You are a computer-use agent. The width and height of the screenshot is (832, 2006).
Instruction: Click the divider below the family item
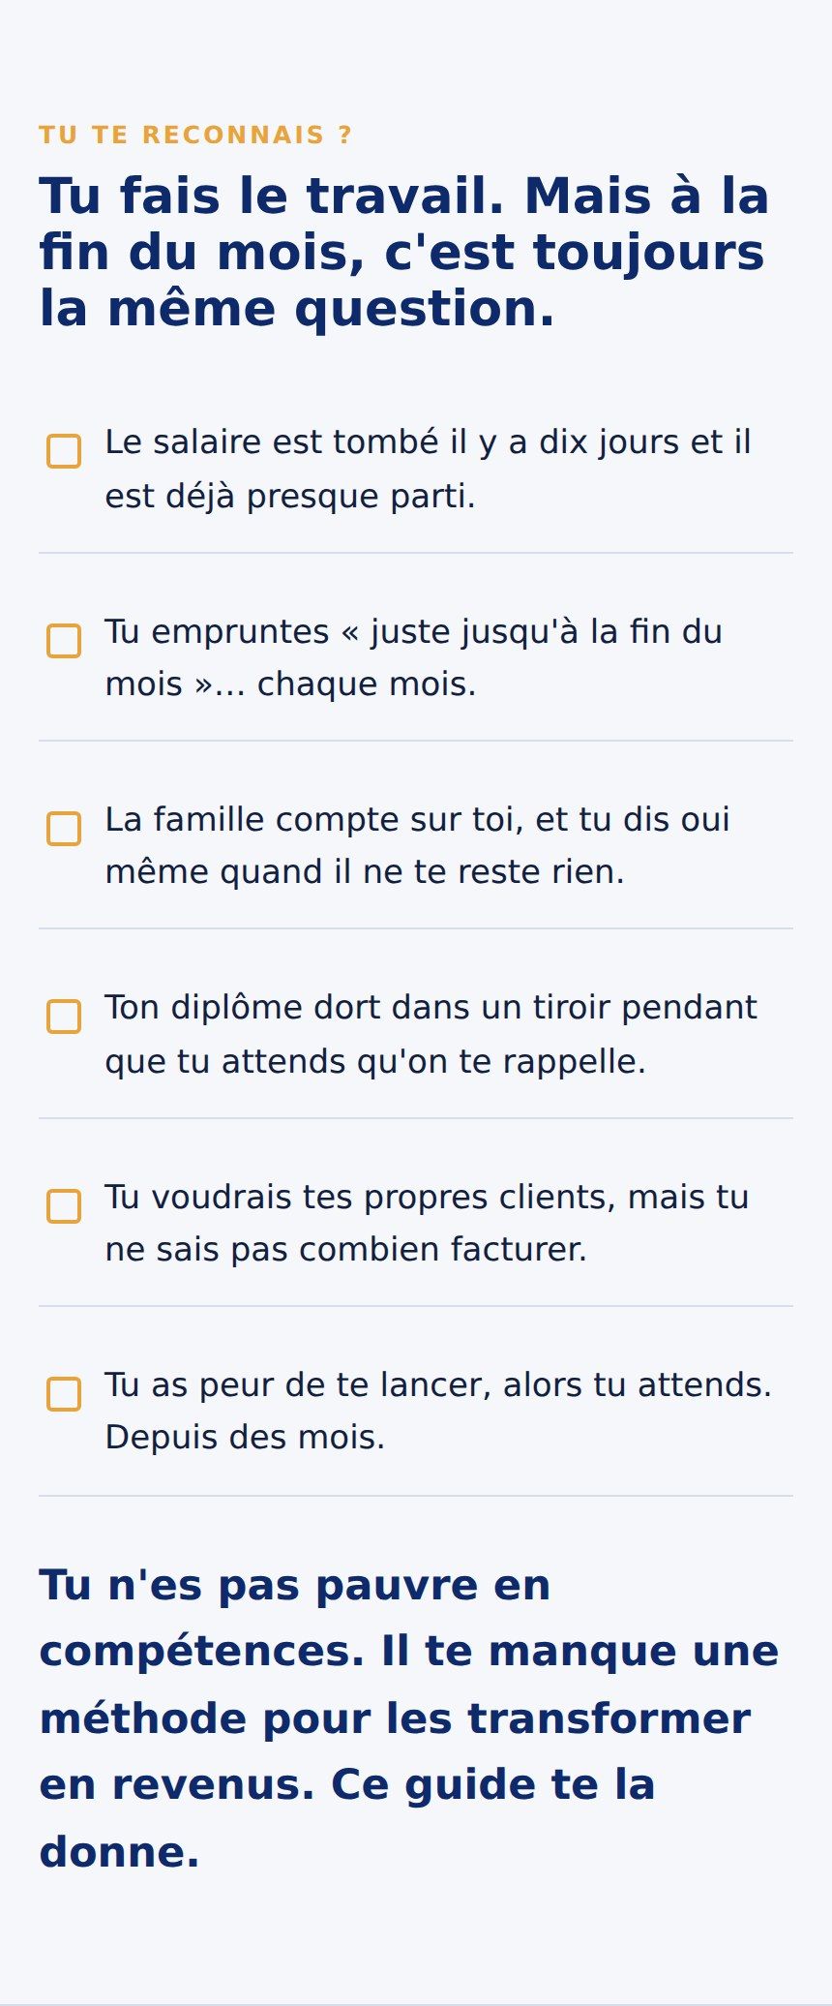416,928
